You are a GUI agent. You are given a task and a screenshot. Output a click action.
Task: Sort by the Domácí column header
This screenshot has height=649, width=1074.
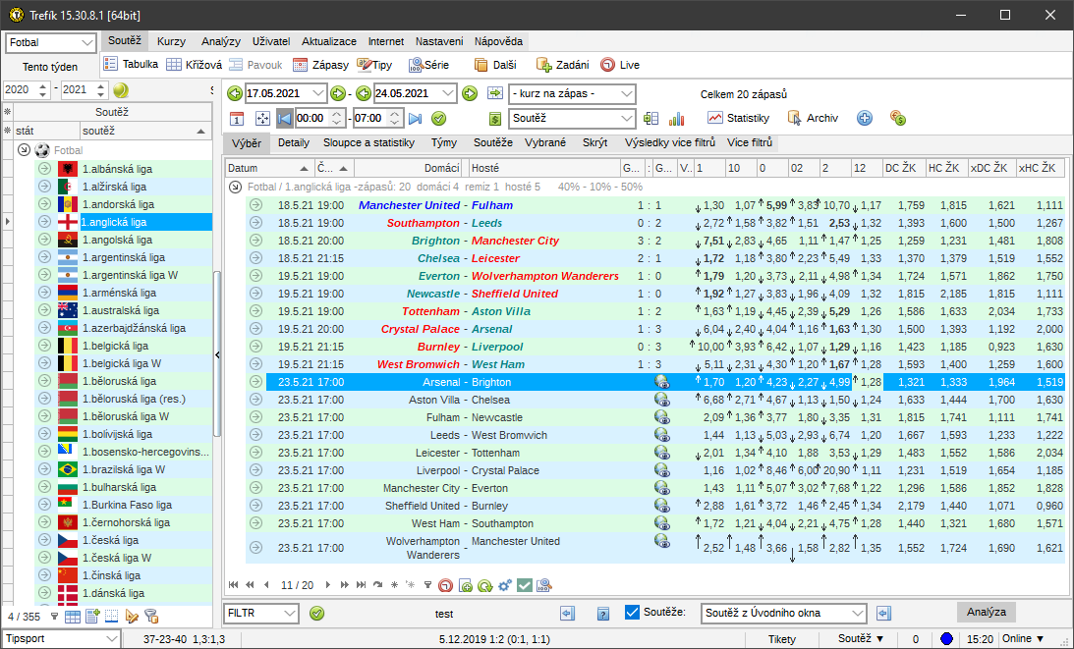point(409,168)
